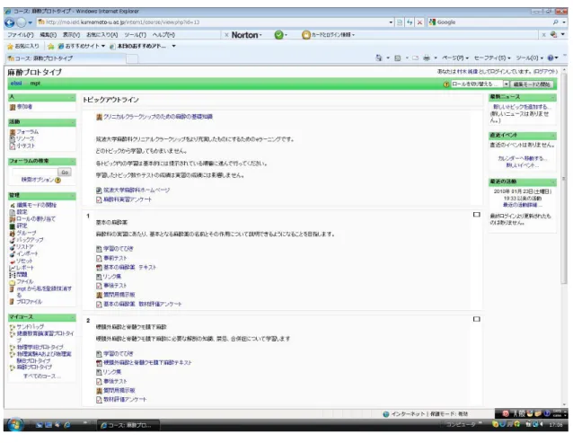573x443 pixels.
Task: Toggle topic 2 single-section view box
Action: point(477,319)
